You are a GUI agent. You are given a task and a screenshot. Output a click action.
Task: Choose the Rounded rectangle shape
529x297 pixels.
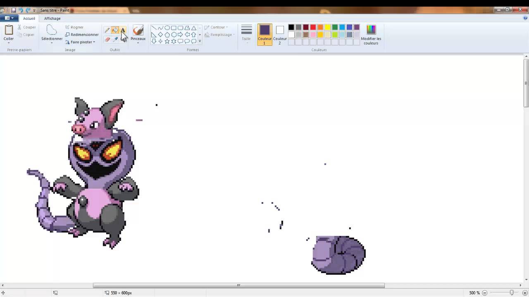[x=180, y=28]
